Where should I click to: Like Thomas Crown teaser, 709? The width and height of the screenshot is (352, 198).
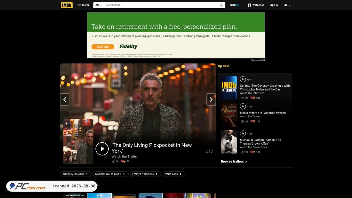pyautogui.click(x=244, y=152)
